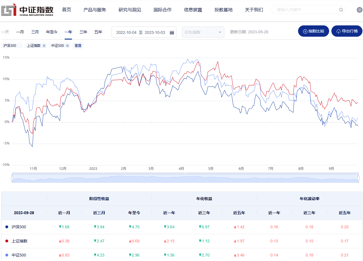Remove the 中证500 tag via its × icon
Screen dimensions: 363x261
pyautogui.click(x=67, y=45)
